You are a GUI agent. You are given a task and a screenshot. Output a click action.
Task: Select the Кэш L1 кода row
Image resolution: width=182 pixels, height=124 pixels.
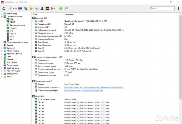coord(78,42)
